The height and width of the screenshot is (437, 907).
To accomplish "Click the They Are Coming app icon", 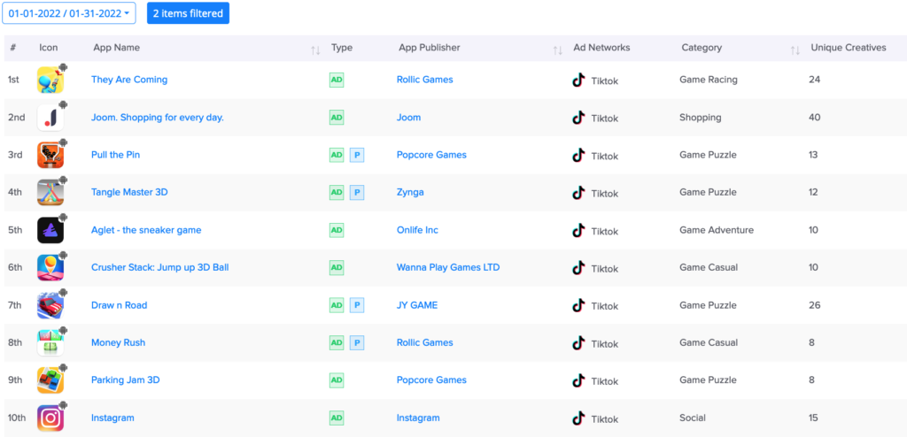I will (x=50, y=80).
